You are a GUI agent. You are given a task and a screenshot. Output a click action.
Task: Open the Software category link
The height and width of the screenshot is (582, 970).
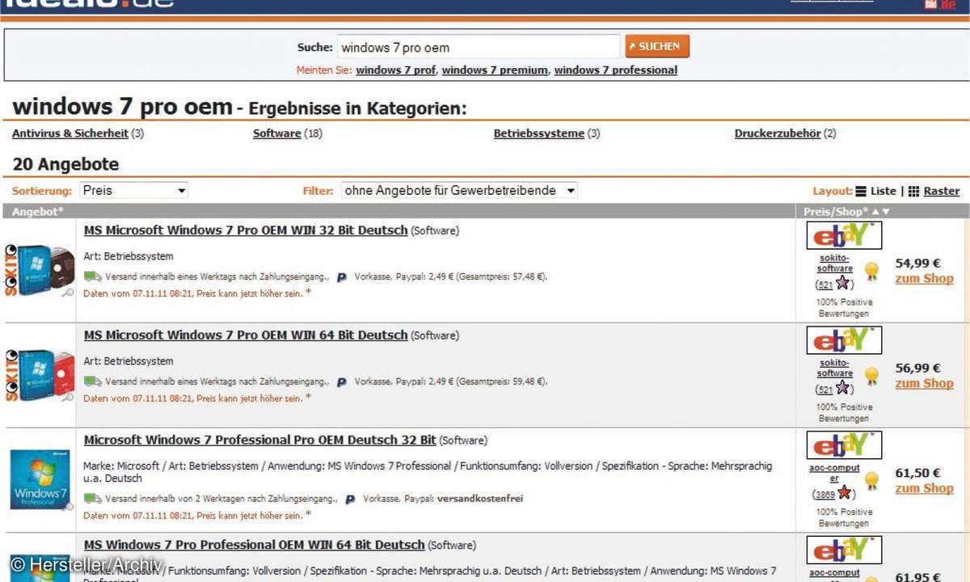(x=276, y=133)
